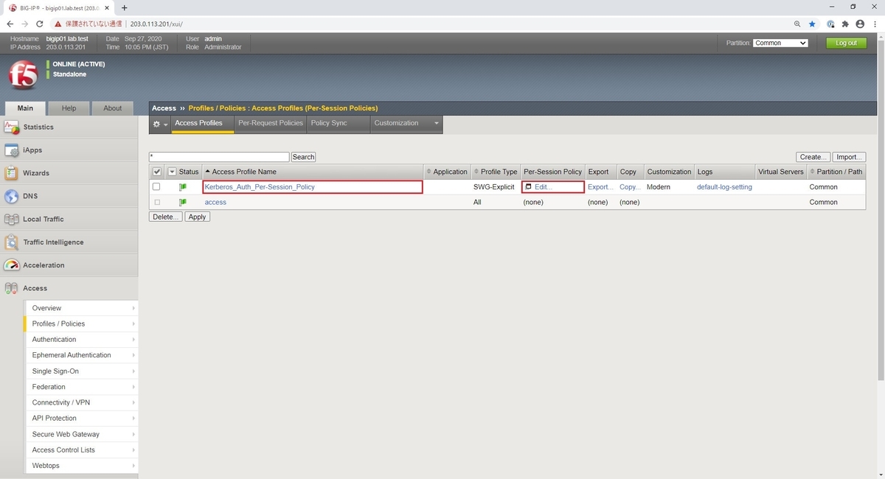Click the Delete... button
Viewport: 885px width, 479px height.
pos(166,217)
